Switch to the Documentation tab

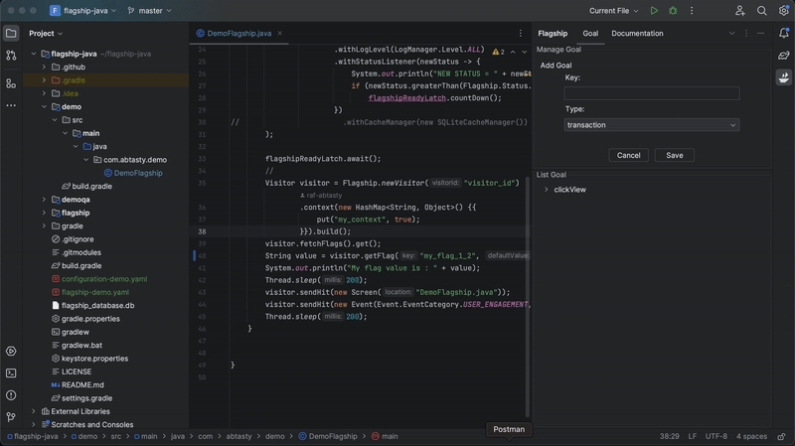[637, 33]
